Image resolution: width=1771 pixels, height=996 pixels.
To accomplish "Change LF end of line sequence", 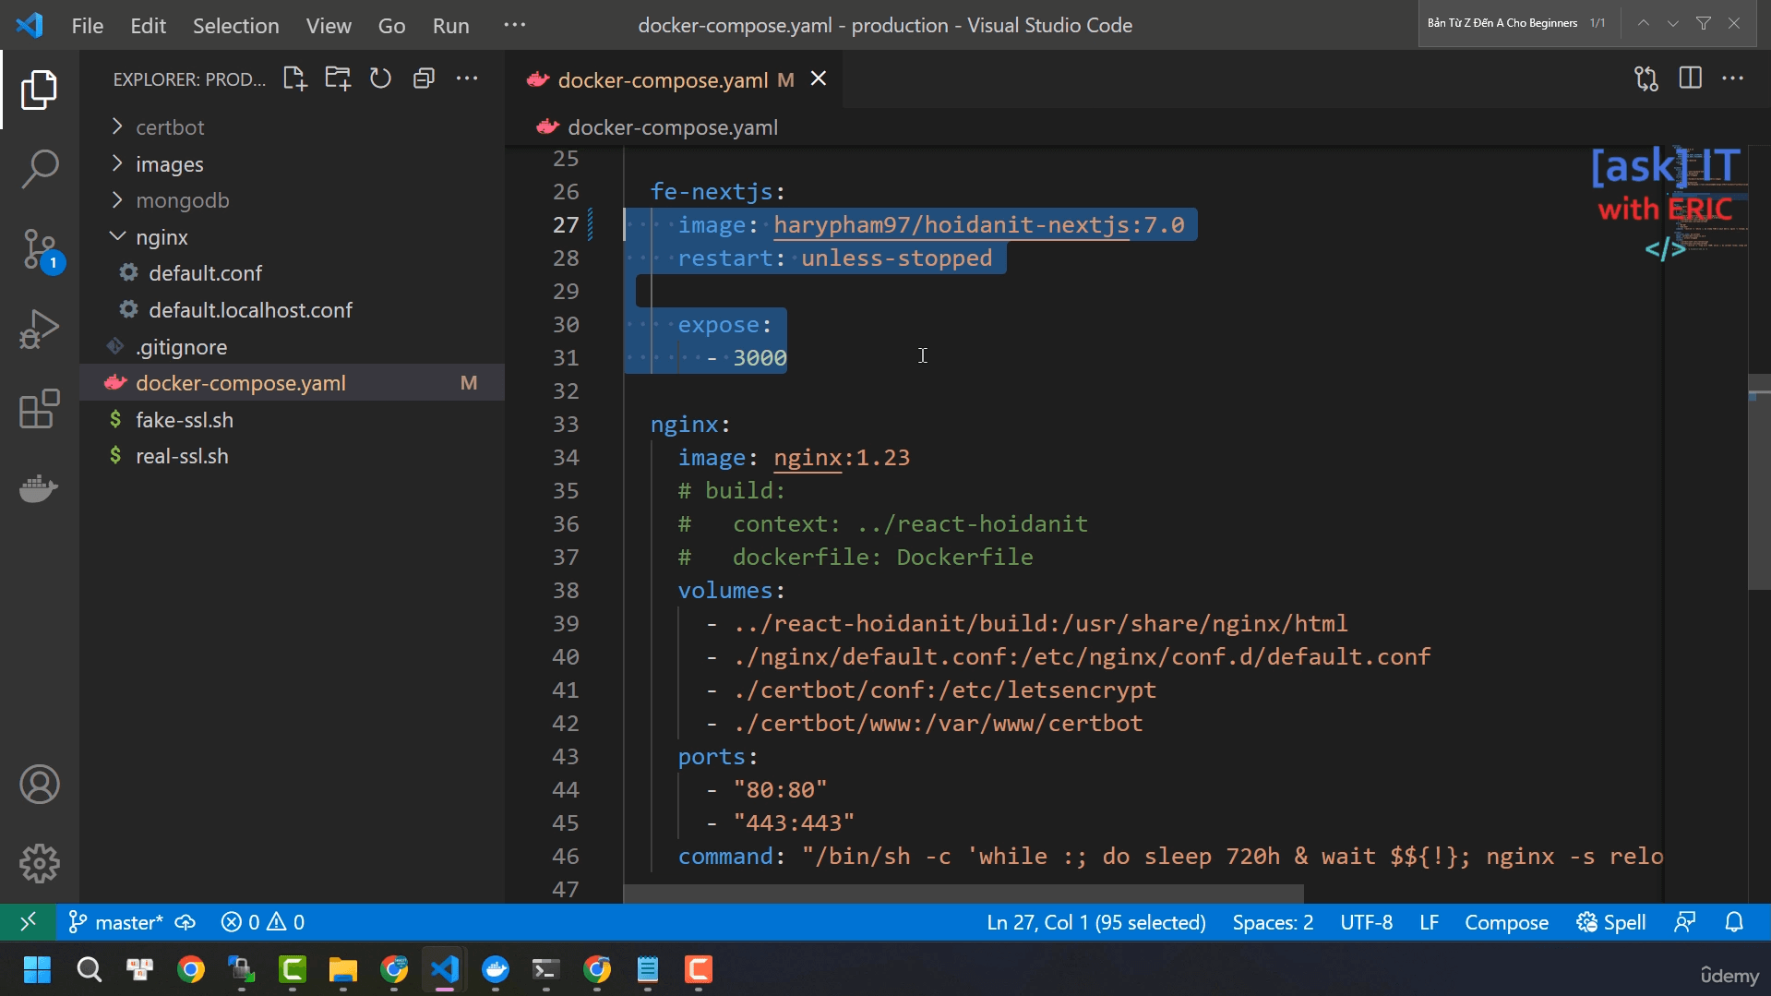I will tap(1429, 922).
